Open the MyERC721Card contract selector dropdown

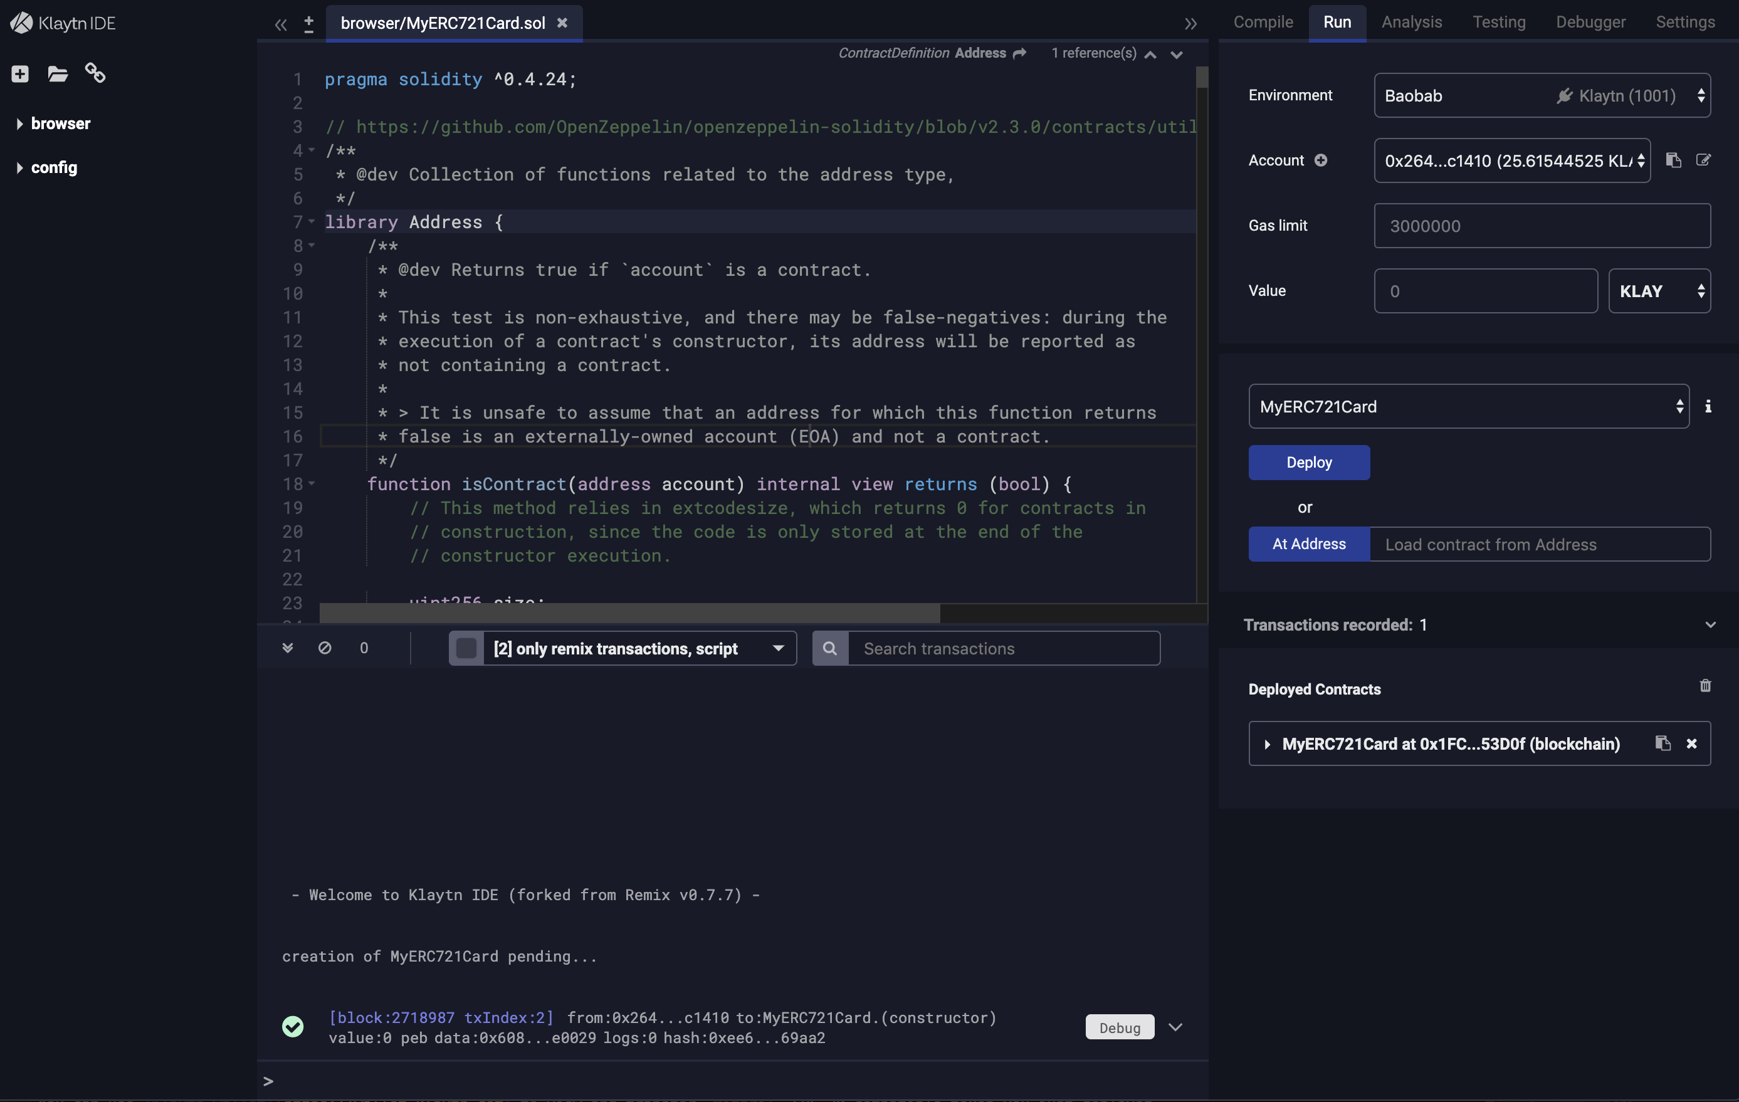[x=1469, y=406]
